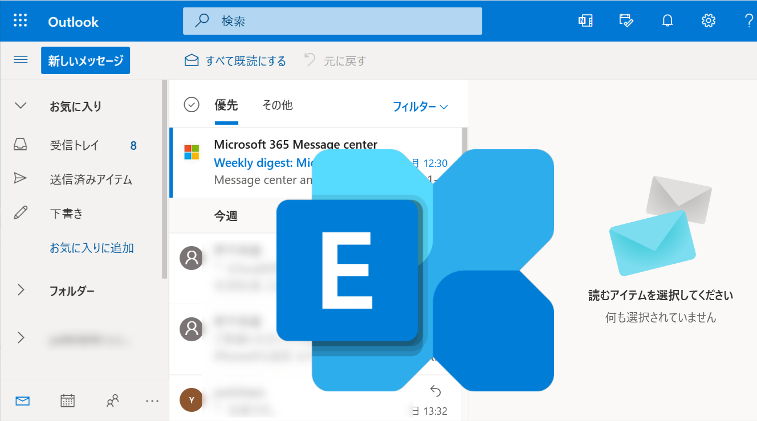Viewport: 757px width, 421px height.
Task: Click the お気に入りに追加 link
Action: pyautogui.click(x=92, y=248)
